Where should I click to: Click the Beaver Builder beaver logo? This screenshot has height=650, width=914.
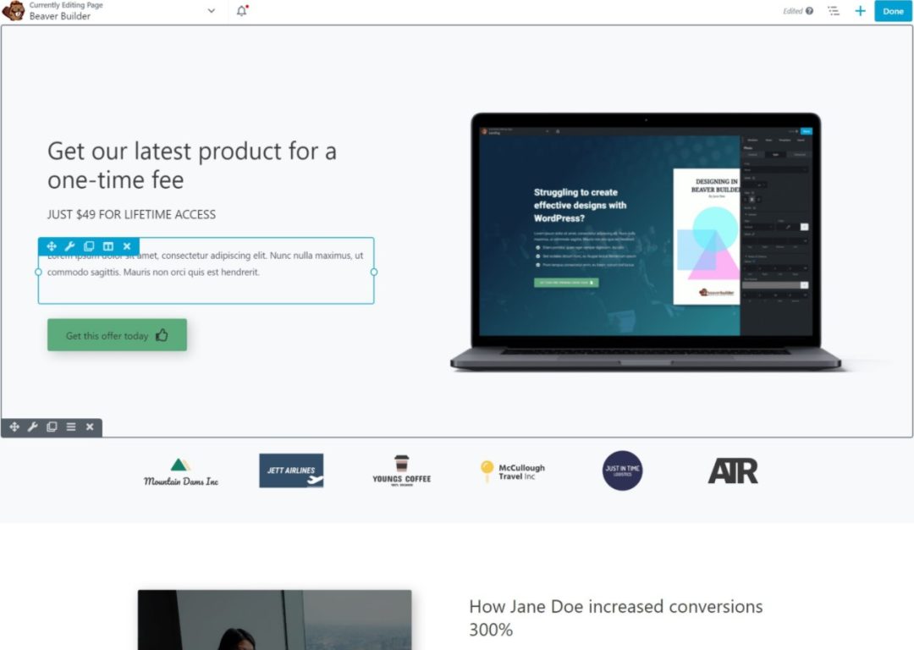[14, 10]
